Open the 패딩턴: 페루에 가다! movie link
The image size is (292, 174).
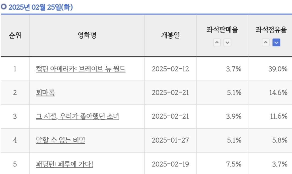tap(64, 164)
